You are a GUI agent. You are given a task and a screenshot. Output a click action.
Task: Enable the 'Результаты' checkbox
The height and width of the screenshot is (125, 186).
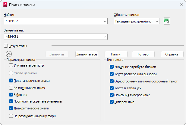click(x=6, y=46)
